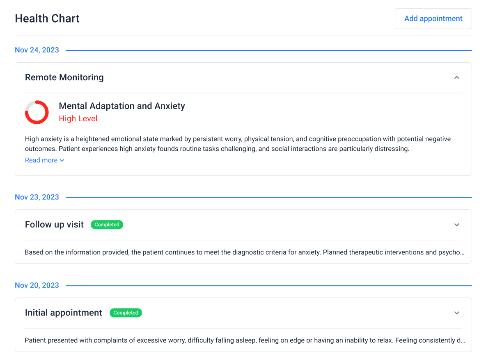Image resolution: width=486 pixels, height=363 pixels.
Task: Expand the Follow up visit card
Action: coord(456,225)
